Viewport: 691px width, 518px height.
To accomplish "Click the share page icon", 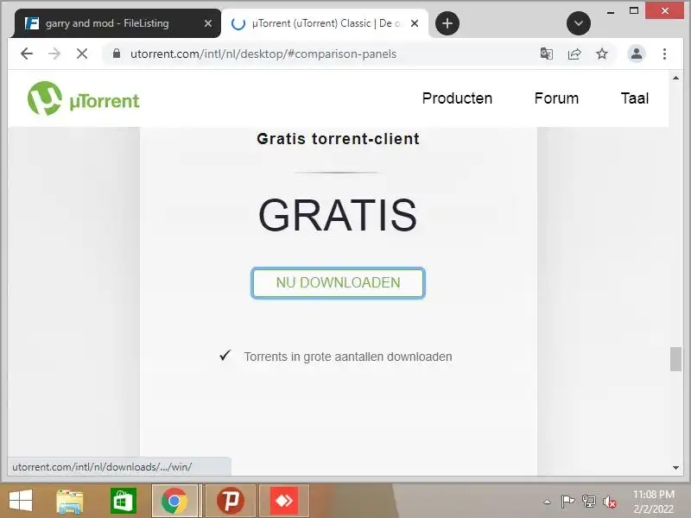I will tap(574, 54).
